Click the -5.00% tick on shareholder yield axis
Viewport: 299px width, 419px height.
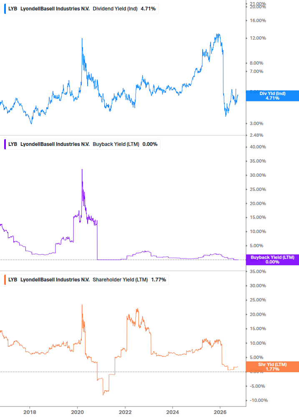257,386
